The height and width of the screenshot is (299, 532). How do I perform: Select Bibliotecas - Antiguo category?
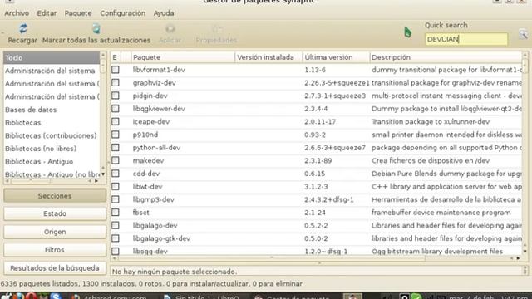52,161
